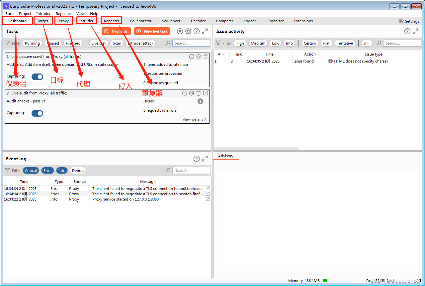Delete the Live audit from Proxy task

[x=199, y=93]
